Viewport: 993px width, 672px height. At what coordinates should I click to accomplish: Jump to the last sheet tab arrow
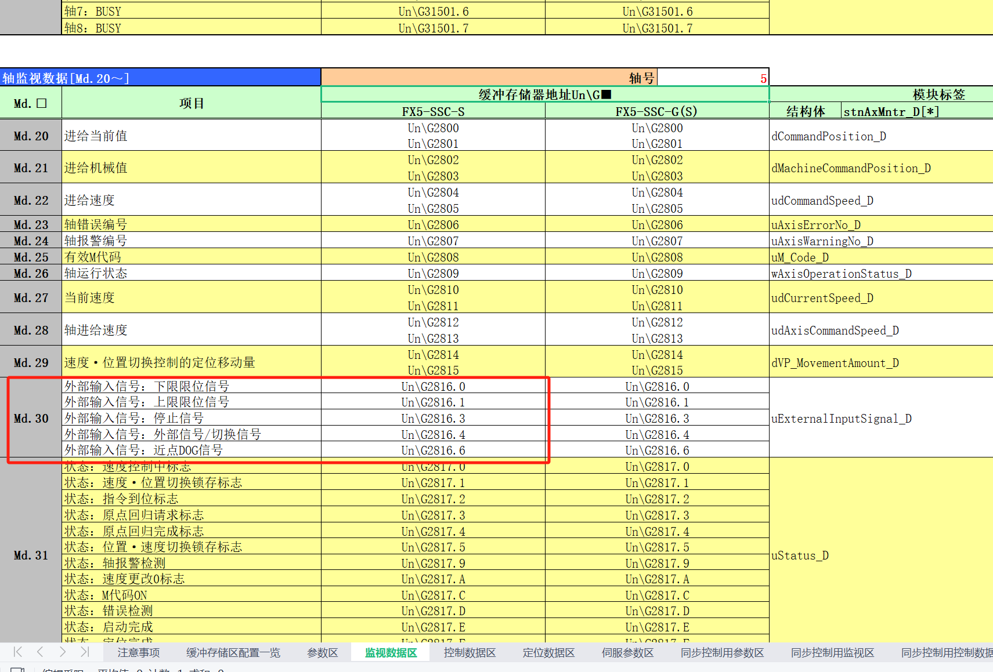pyautogui.click(x=85, y=652)
